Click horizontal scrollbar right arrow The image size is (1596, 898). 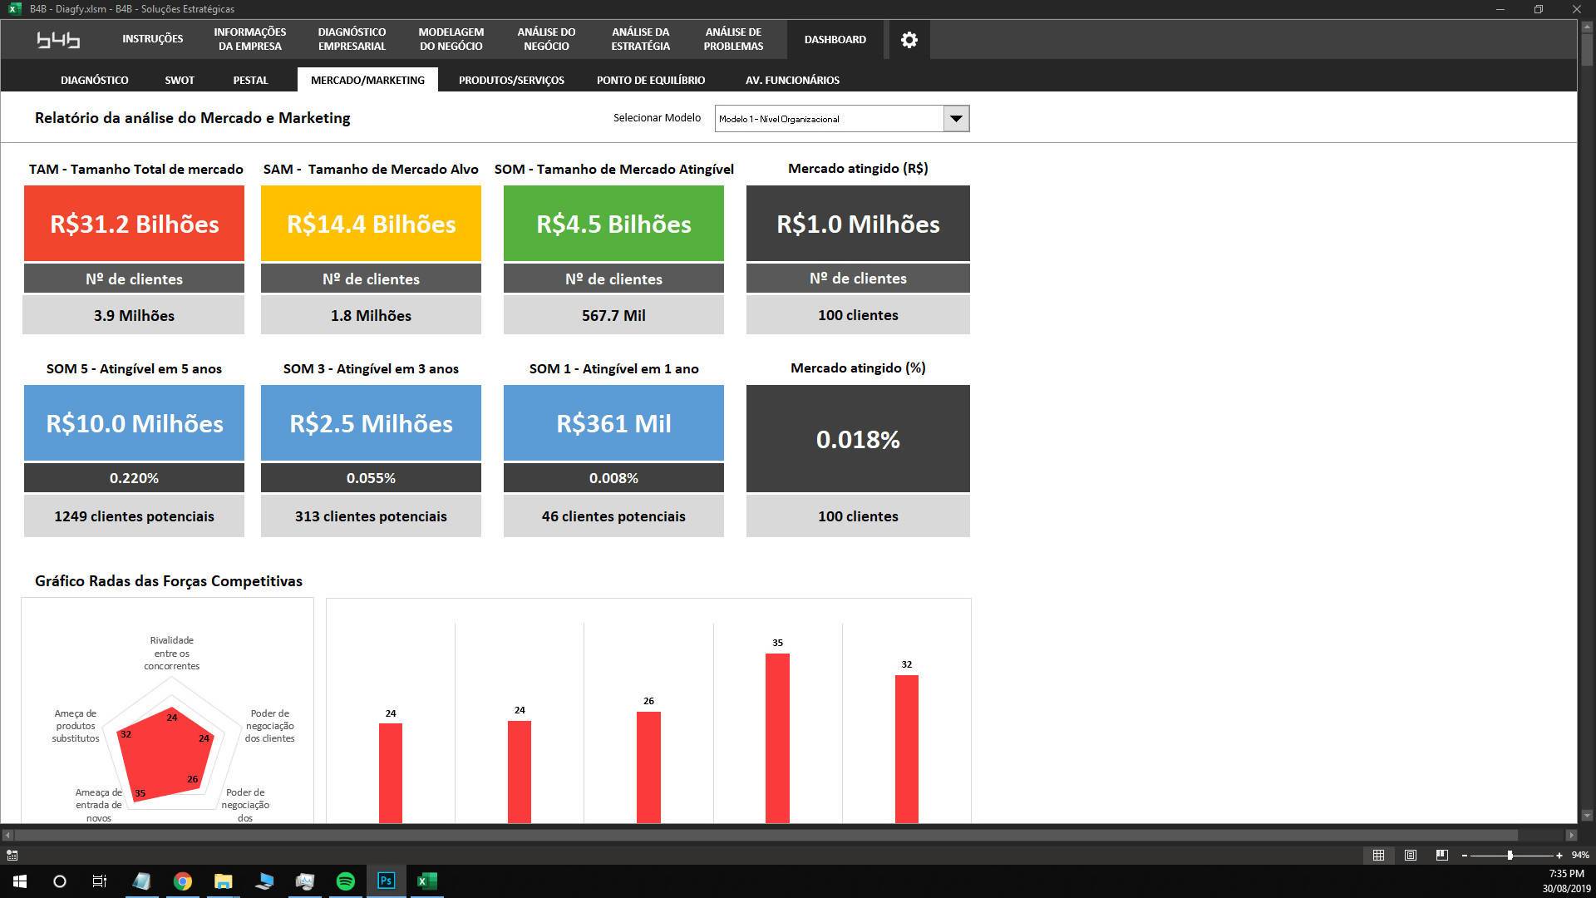(1570, 835)
